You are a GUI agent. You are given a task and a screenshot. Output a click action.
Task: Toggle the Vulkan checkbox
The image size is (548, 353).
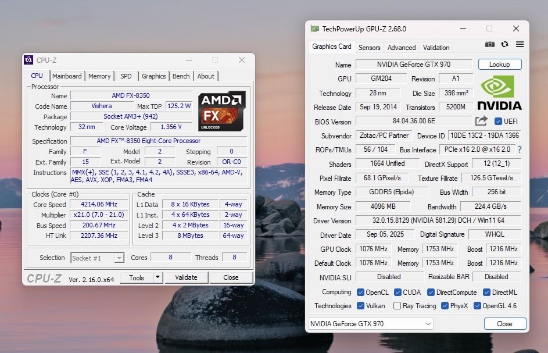point(360,306)
